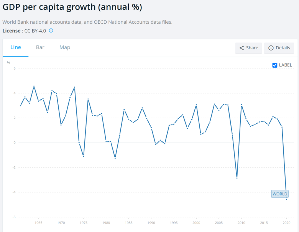Viewport: 299px width, 232px height.
Task: Click the 2020 final data point
Action: pos(286,199)
